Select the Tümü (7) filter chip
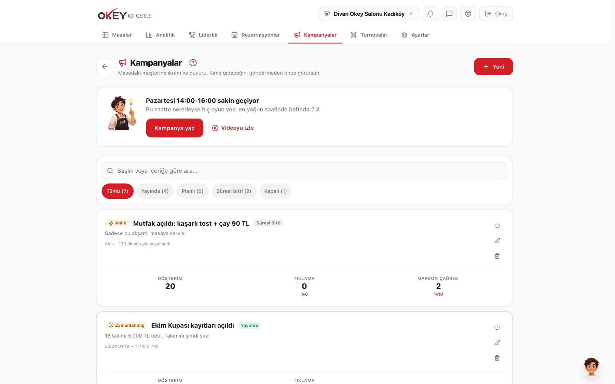The width and height of the screenshot is (615, 384). coord(117,191)
